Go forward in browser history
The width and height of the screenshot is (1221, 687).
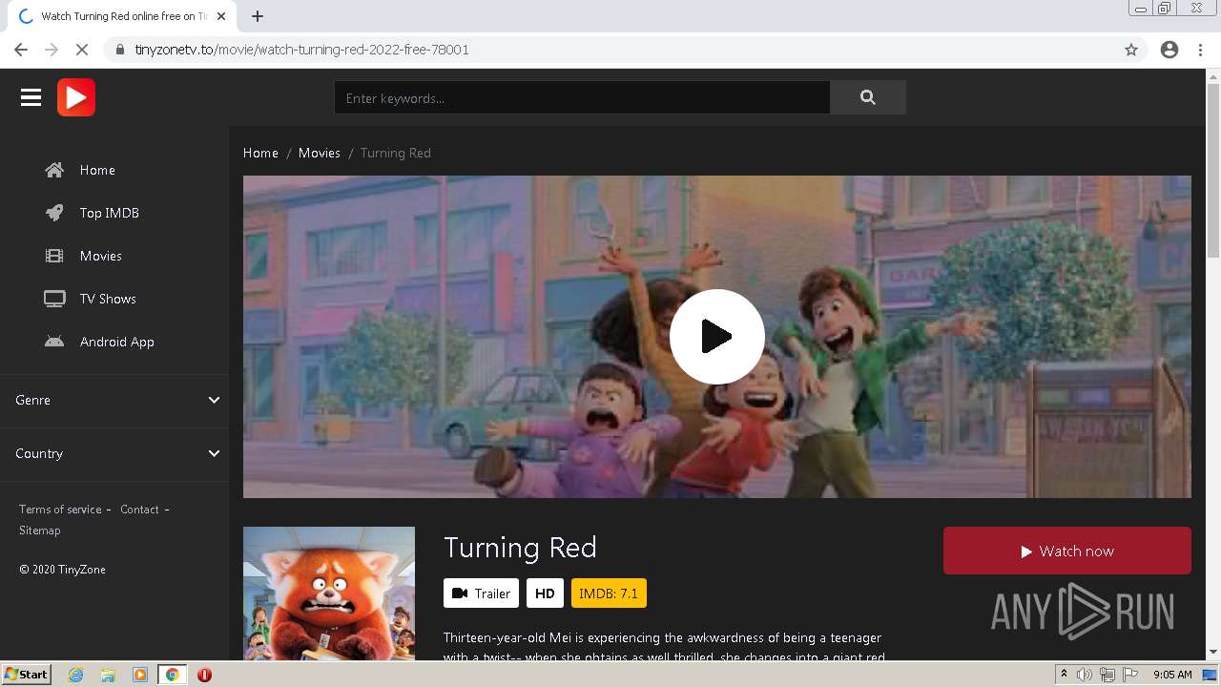point(52,50)
